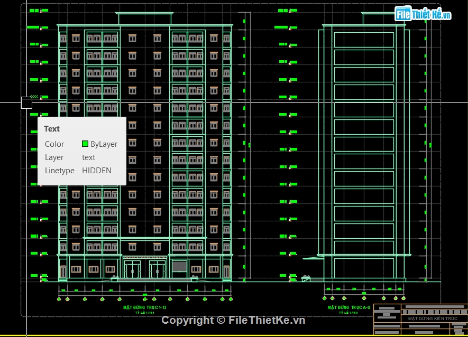Click the 'Color' label in the tooltip
The width and height of the screenshot is (468, 337).
[54, 144]
